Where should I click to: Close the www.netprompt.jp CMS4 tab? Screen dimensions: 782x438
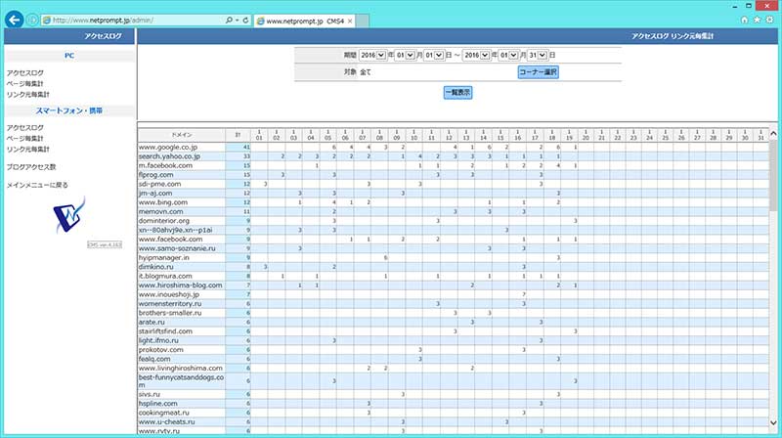point(350,21)
